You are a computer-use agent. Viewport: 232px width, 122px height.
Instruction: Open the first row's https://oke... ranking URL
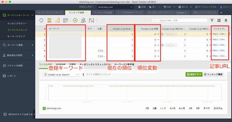point(220,34)
